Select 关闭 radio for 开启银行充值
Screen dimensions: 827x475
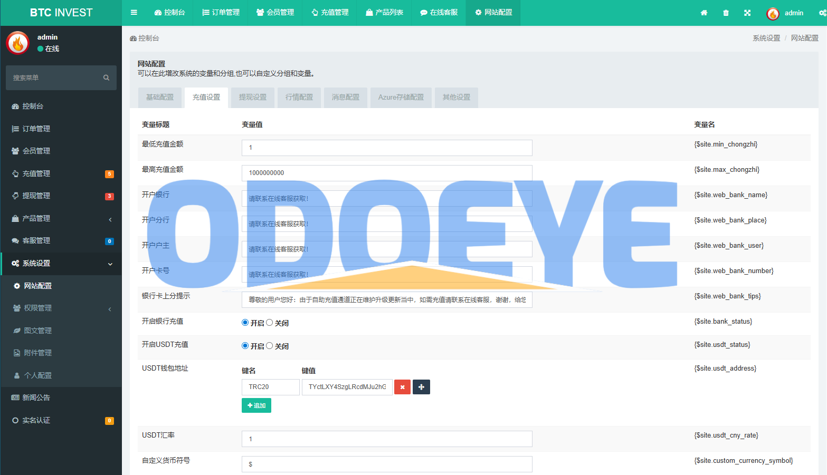point(269,323)
